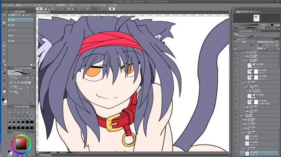The width and height of the screenshot is (281, 157).
Task: Open Clip Studio launcher icon in command bar
Action: [x=39, y=9]
